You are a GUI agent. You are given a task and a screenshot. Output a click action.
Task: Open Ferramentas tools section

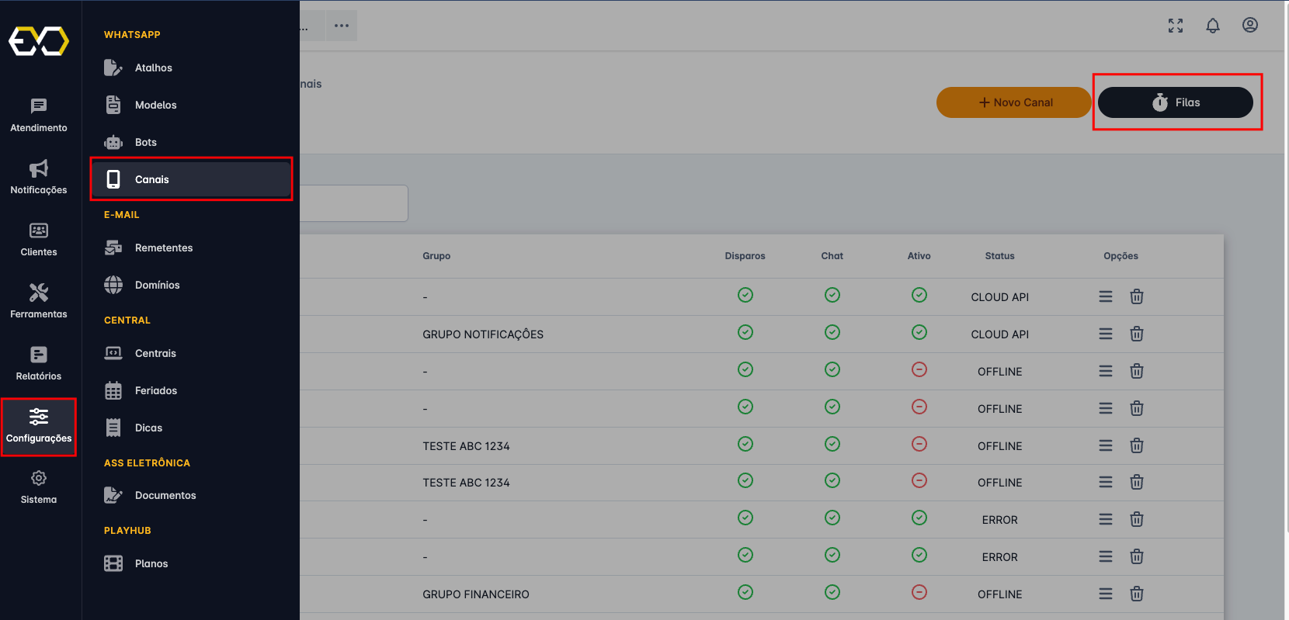pos(39,301)
